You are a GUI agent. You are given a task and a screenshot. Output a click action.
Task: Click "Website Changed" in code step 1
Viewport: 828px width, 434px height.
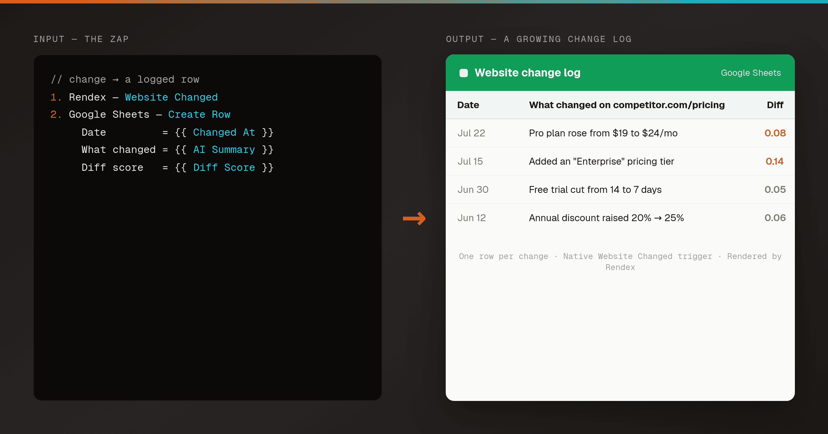171,97
